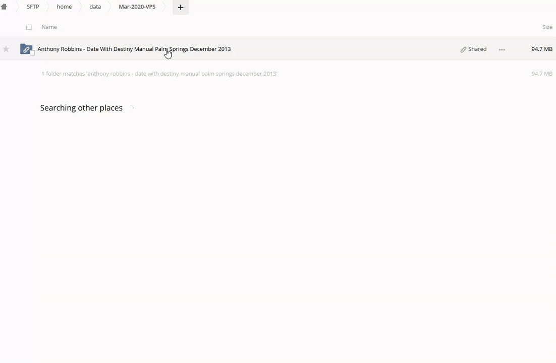Image resolution: width=556 pixels, height=363 pixels.
Task: Click the '1 folder matches' summary text
Action: [159, 74]
